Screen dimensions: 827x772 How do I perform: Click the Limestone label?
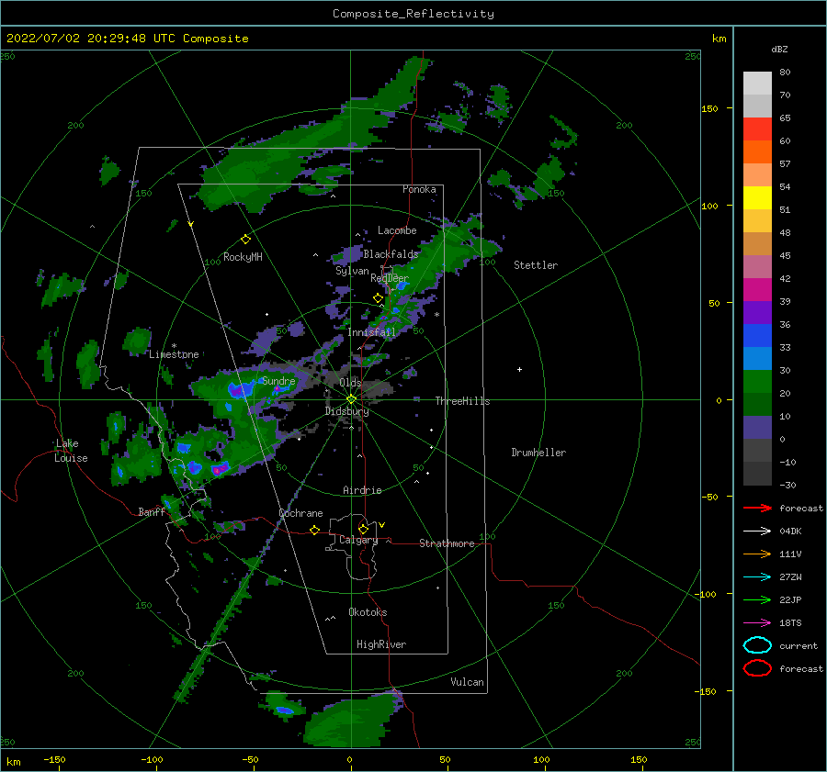[x=174, y=354]
